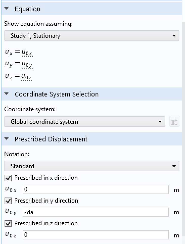Image resolution: width=185 pixels, height=244 pixels.
Task: Open the Global coordinate system dropdown
Action: [x=84, y=122]
